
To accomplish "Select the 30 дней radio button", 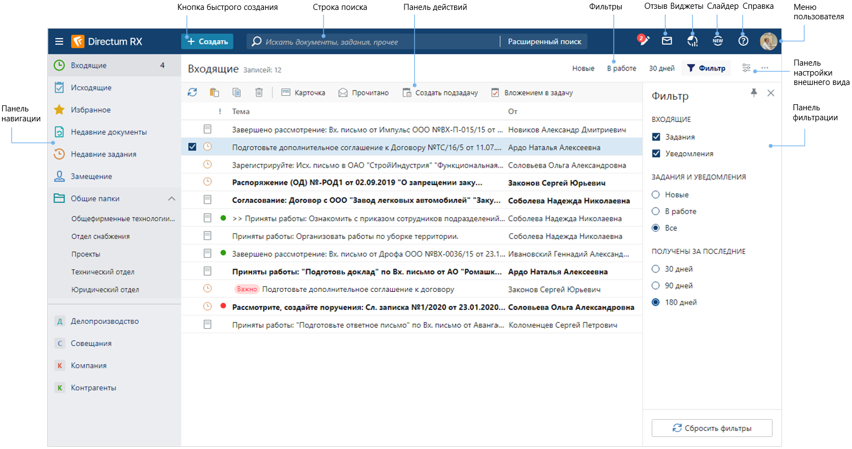I will coord(656,269).
